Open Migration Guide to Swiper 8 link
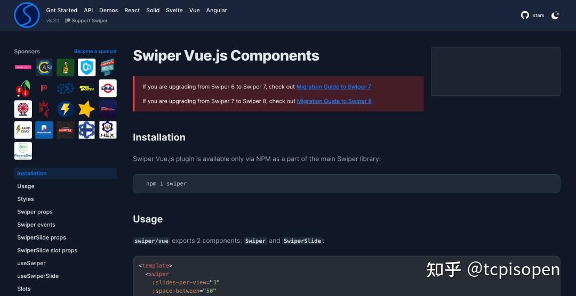This screenshot has height=296, width=576. coord(334,101)
